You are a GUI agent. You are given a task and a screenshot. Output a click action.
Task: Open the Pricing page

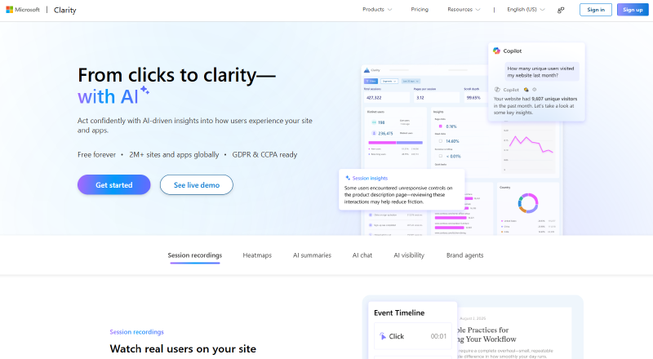(420, 10)
